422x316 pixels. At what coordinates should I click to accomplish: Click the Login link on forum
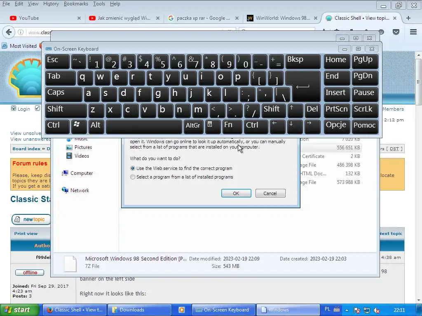click(23, 109)
